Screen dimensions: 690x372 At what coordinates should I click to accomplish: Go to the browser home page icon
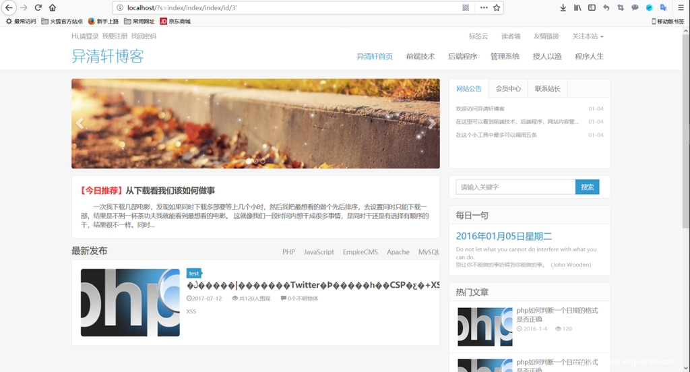pyautogui.click(x=53, y=7)
